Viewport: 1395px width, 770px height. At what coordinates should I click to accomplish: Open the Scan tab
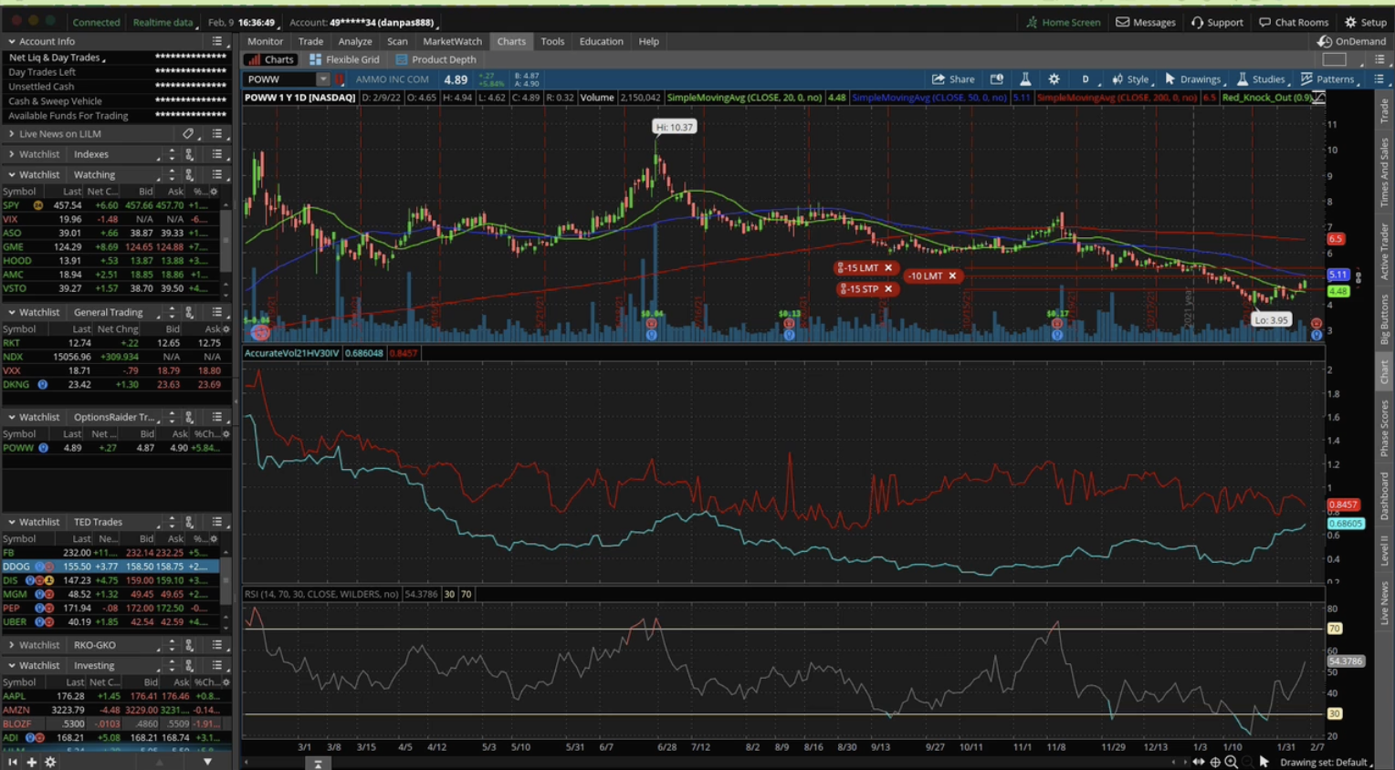point(397,41)
